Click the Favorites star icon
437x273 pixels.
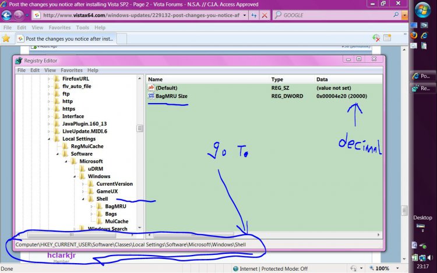pos(6,38)
